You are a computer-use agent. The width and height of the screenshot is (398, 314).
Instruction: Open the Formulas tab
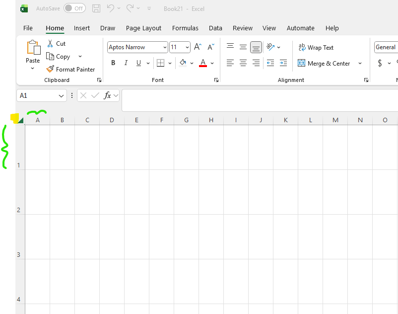tap(185, 28)
